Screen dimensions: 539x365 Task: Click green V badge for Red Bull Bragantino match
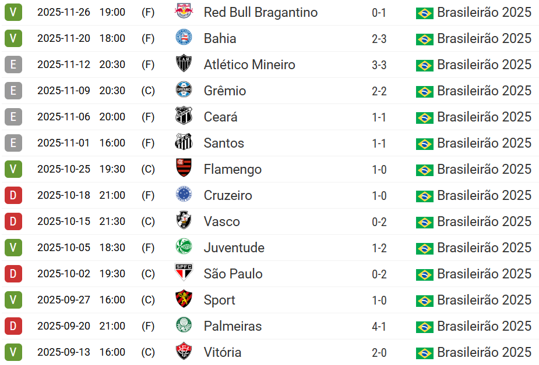coord(13,12)
